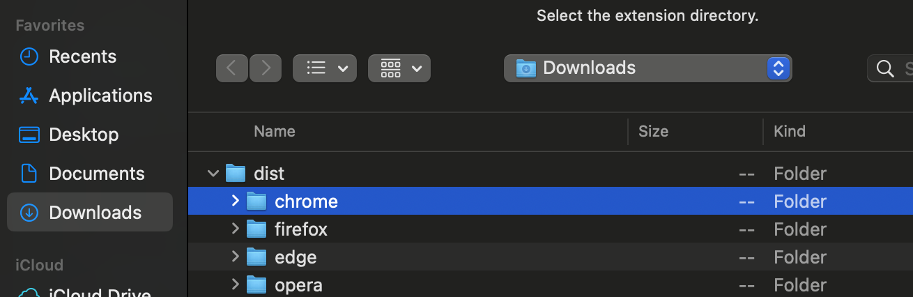Expand the edge folder
The height and width of the screenshot is (297, 913).
[x=236, y=257]
